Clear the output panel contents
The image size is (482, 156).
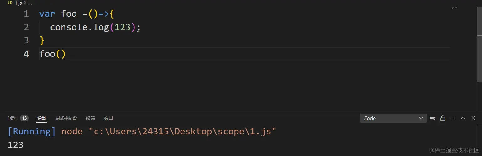[432, 118]
